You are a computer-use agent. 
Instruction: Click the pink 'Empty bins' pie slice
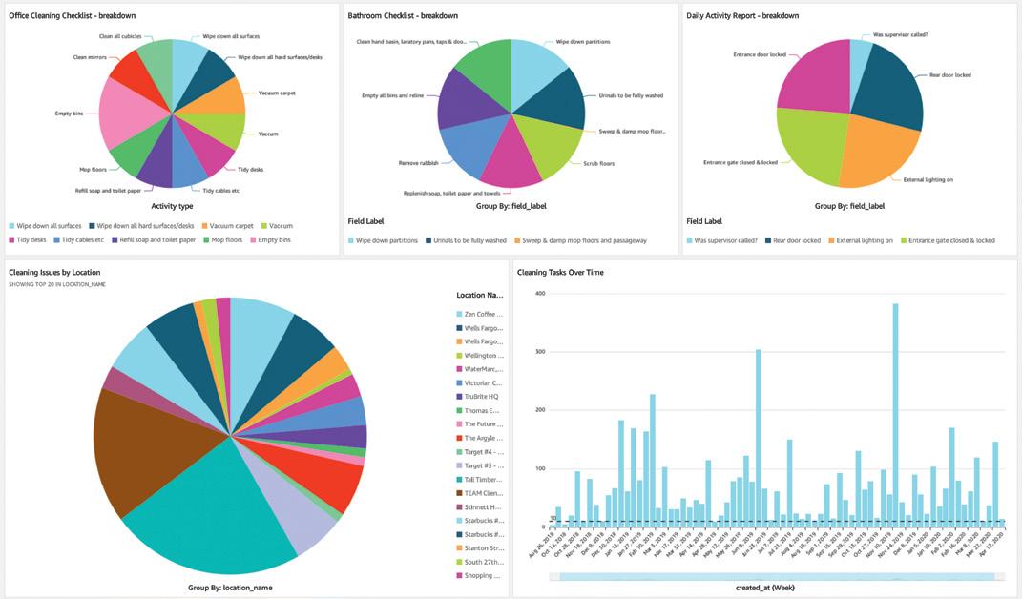[x=127, y=116]
